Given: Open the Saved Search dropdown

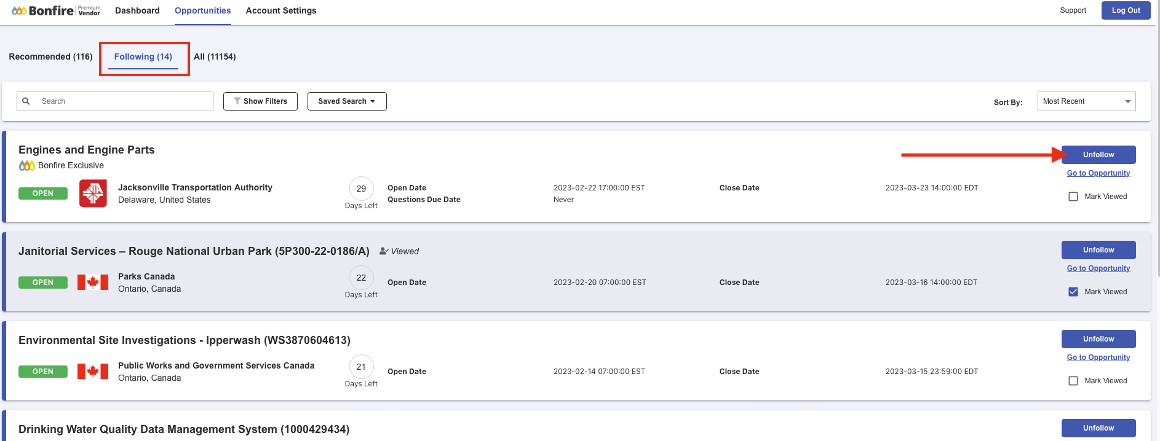Looking at the screenshot, I should (x=347, y=101).
